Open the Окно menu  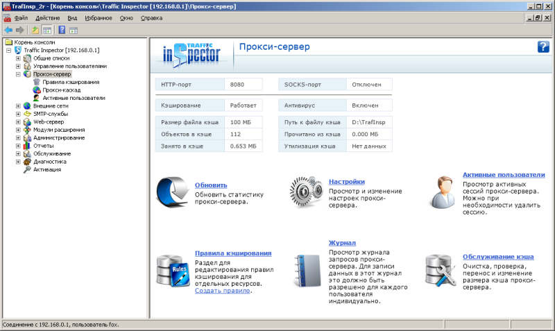click(126, 18)
